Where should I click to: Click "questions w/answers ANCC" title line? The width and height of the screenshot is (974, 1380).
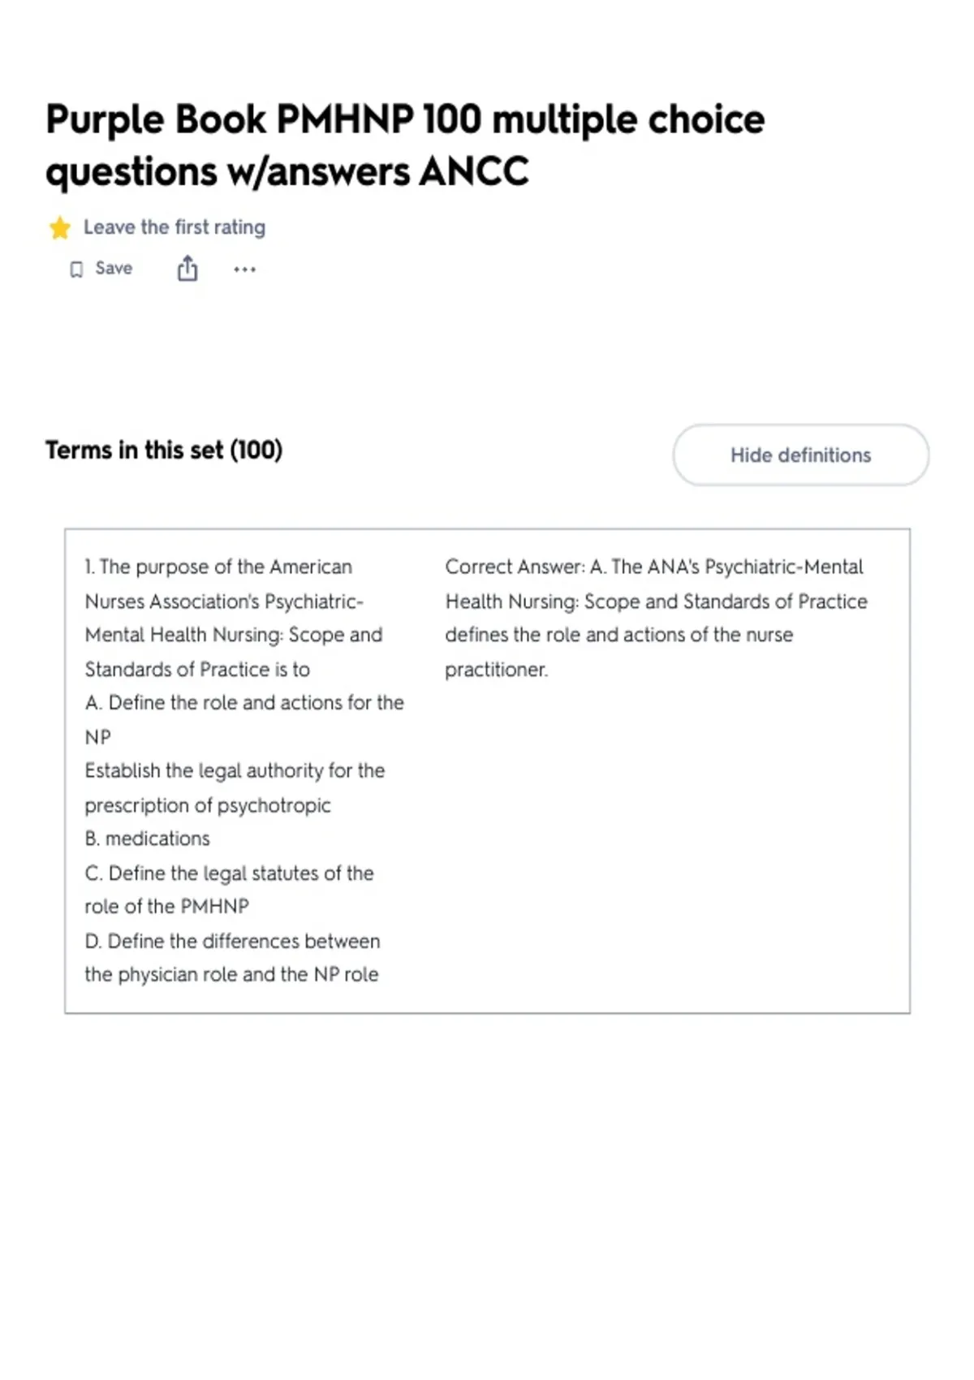pyautogui.click(x=287, y=171)
